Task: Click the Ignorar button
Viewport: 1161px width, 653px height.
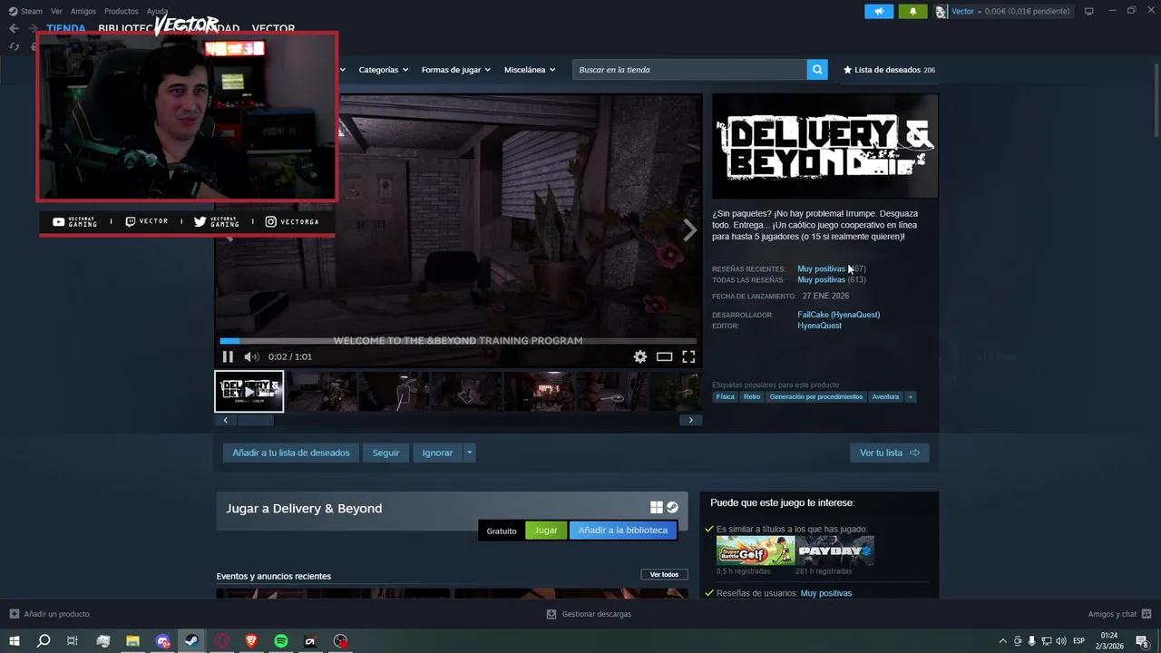Action: (x=437, y=453)
